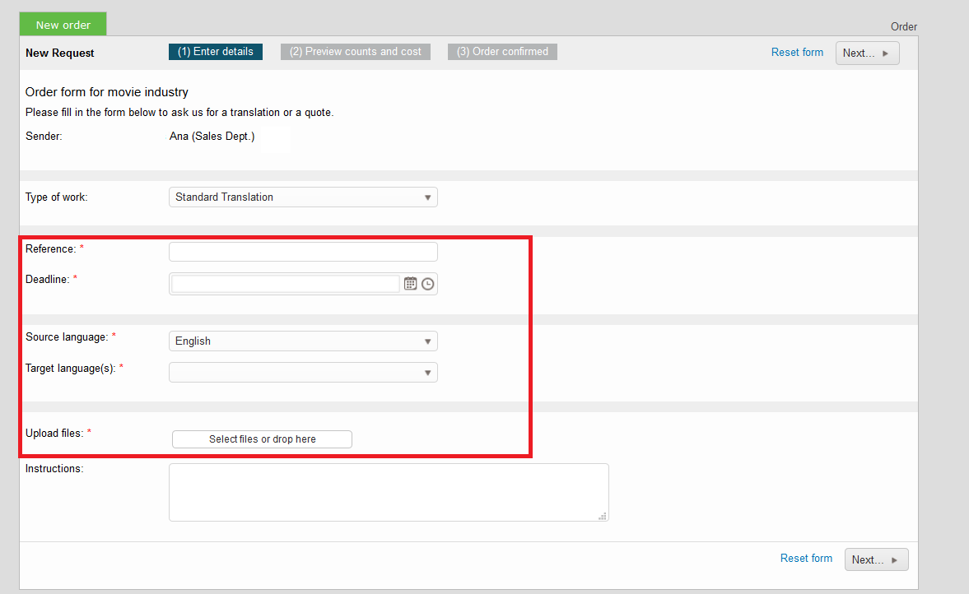Viewport: 969px width, 594px height.
Task: Expand the Type of work dropdown
Action: pos(303,197)
